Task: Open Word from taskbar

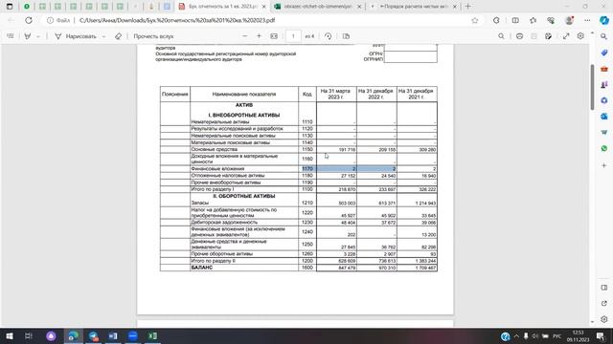Action: click(x=113, y=335)
